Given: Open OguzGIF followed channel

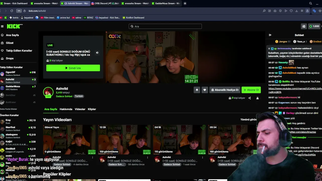Looking at the screenshot, I should tap(18, 74).
